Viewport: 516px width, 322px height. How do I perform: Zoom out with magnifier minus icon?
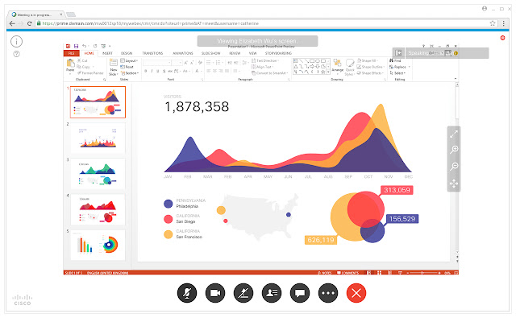(x=454, y=167)
